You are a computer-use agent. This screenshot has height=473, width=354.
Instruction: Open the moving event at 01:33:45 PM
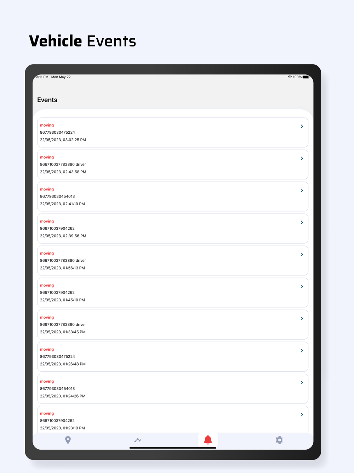tap(173, 324)
